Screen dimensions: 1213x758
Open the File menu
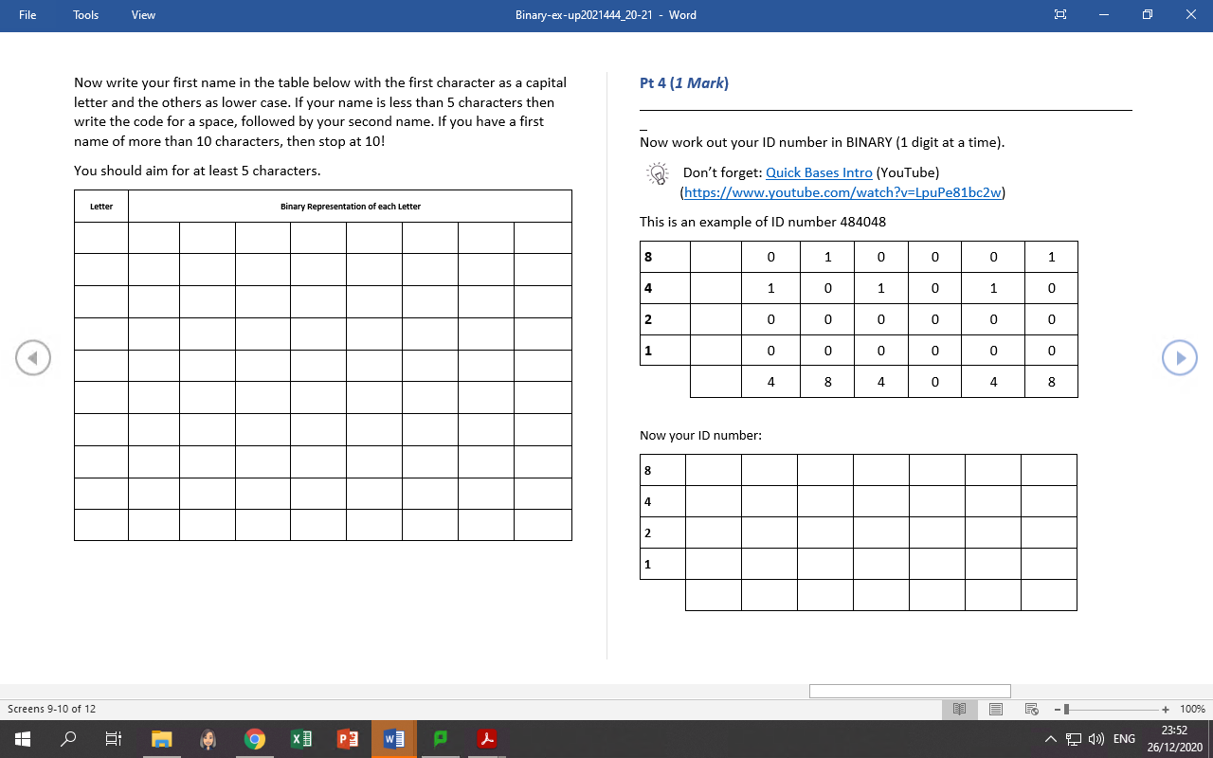point(27,14)
